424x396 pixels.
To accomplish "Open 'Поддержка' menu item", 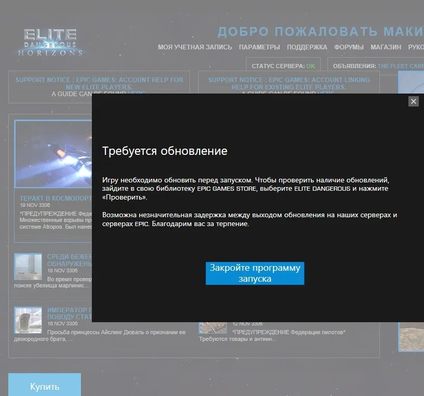I will tap(307, 47).
